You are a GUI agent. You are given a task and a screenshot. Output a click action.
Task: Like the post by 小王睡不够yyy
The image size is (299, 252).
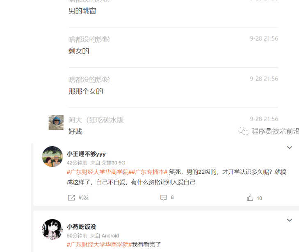tap(250, 198)
